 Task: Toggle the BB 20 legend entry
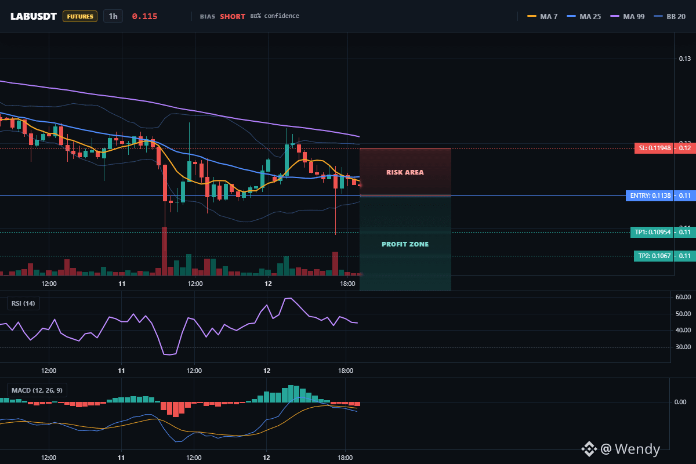tap(669, 16)
